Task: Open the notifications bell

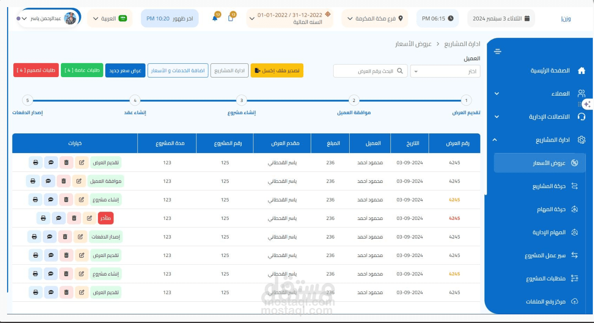Action: tap(215, 18)
